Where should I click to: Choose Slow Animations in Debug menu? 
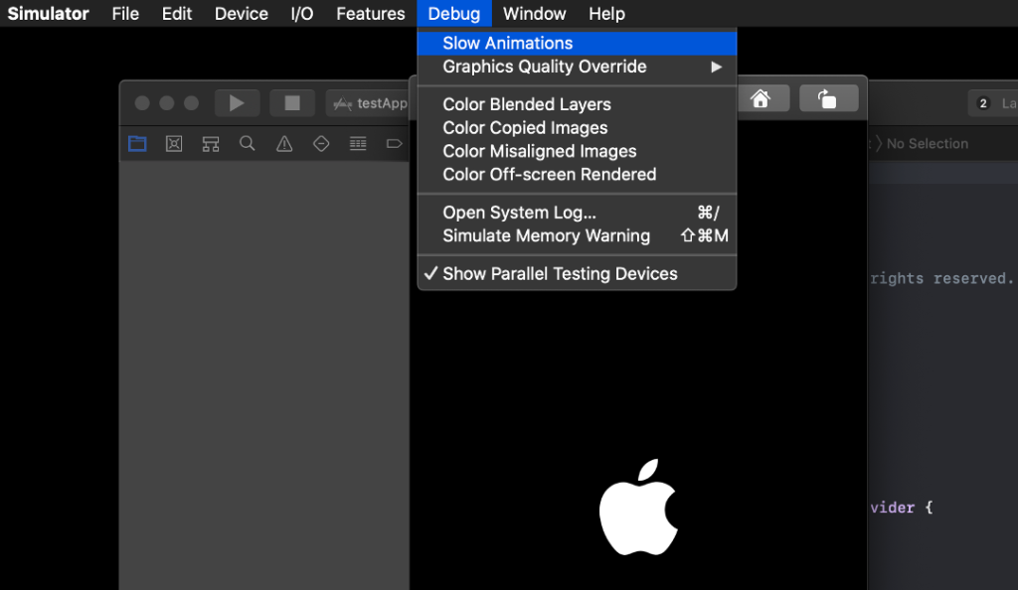[x=577, y=44]
